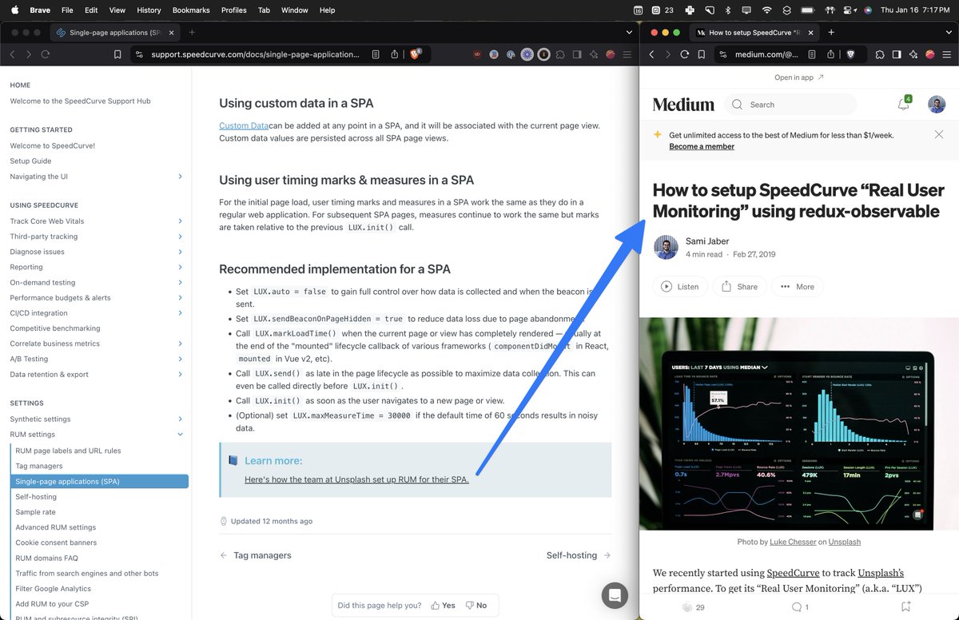Go to previous page Tag managers
This screenshot has width=959, height=620.
(256, 555)
